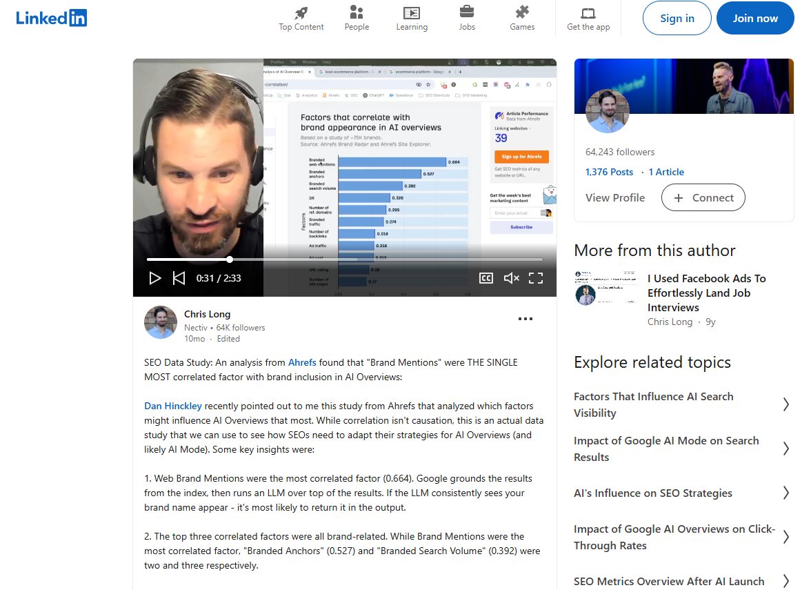Open the Facebook Ads article thumbnail
Screen dimensions: 811x590
(605, 286)
